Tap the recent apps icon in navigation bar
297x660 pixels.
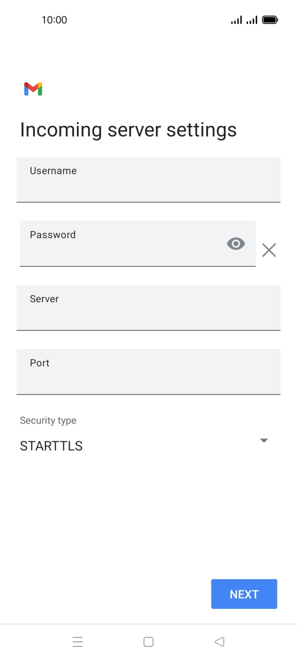pos(77,641)
